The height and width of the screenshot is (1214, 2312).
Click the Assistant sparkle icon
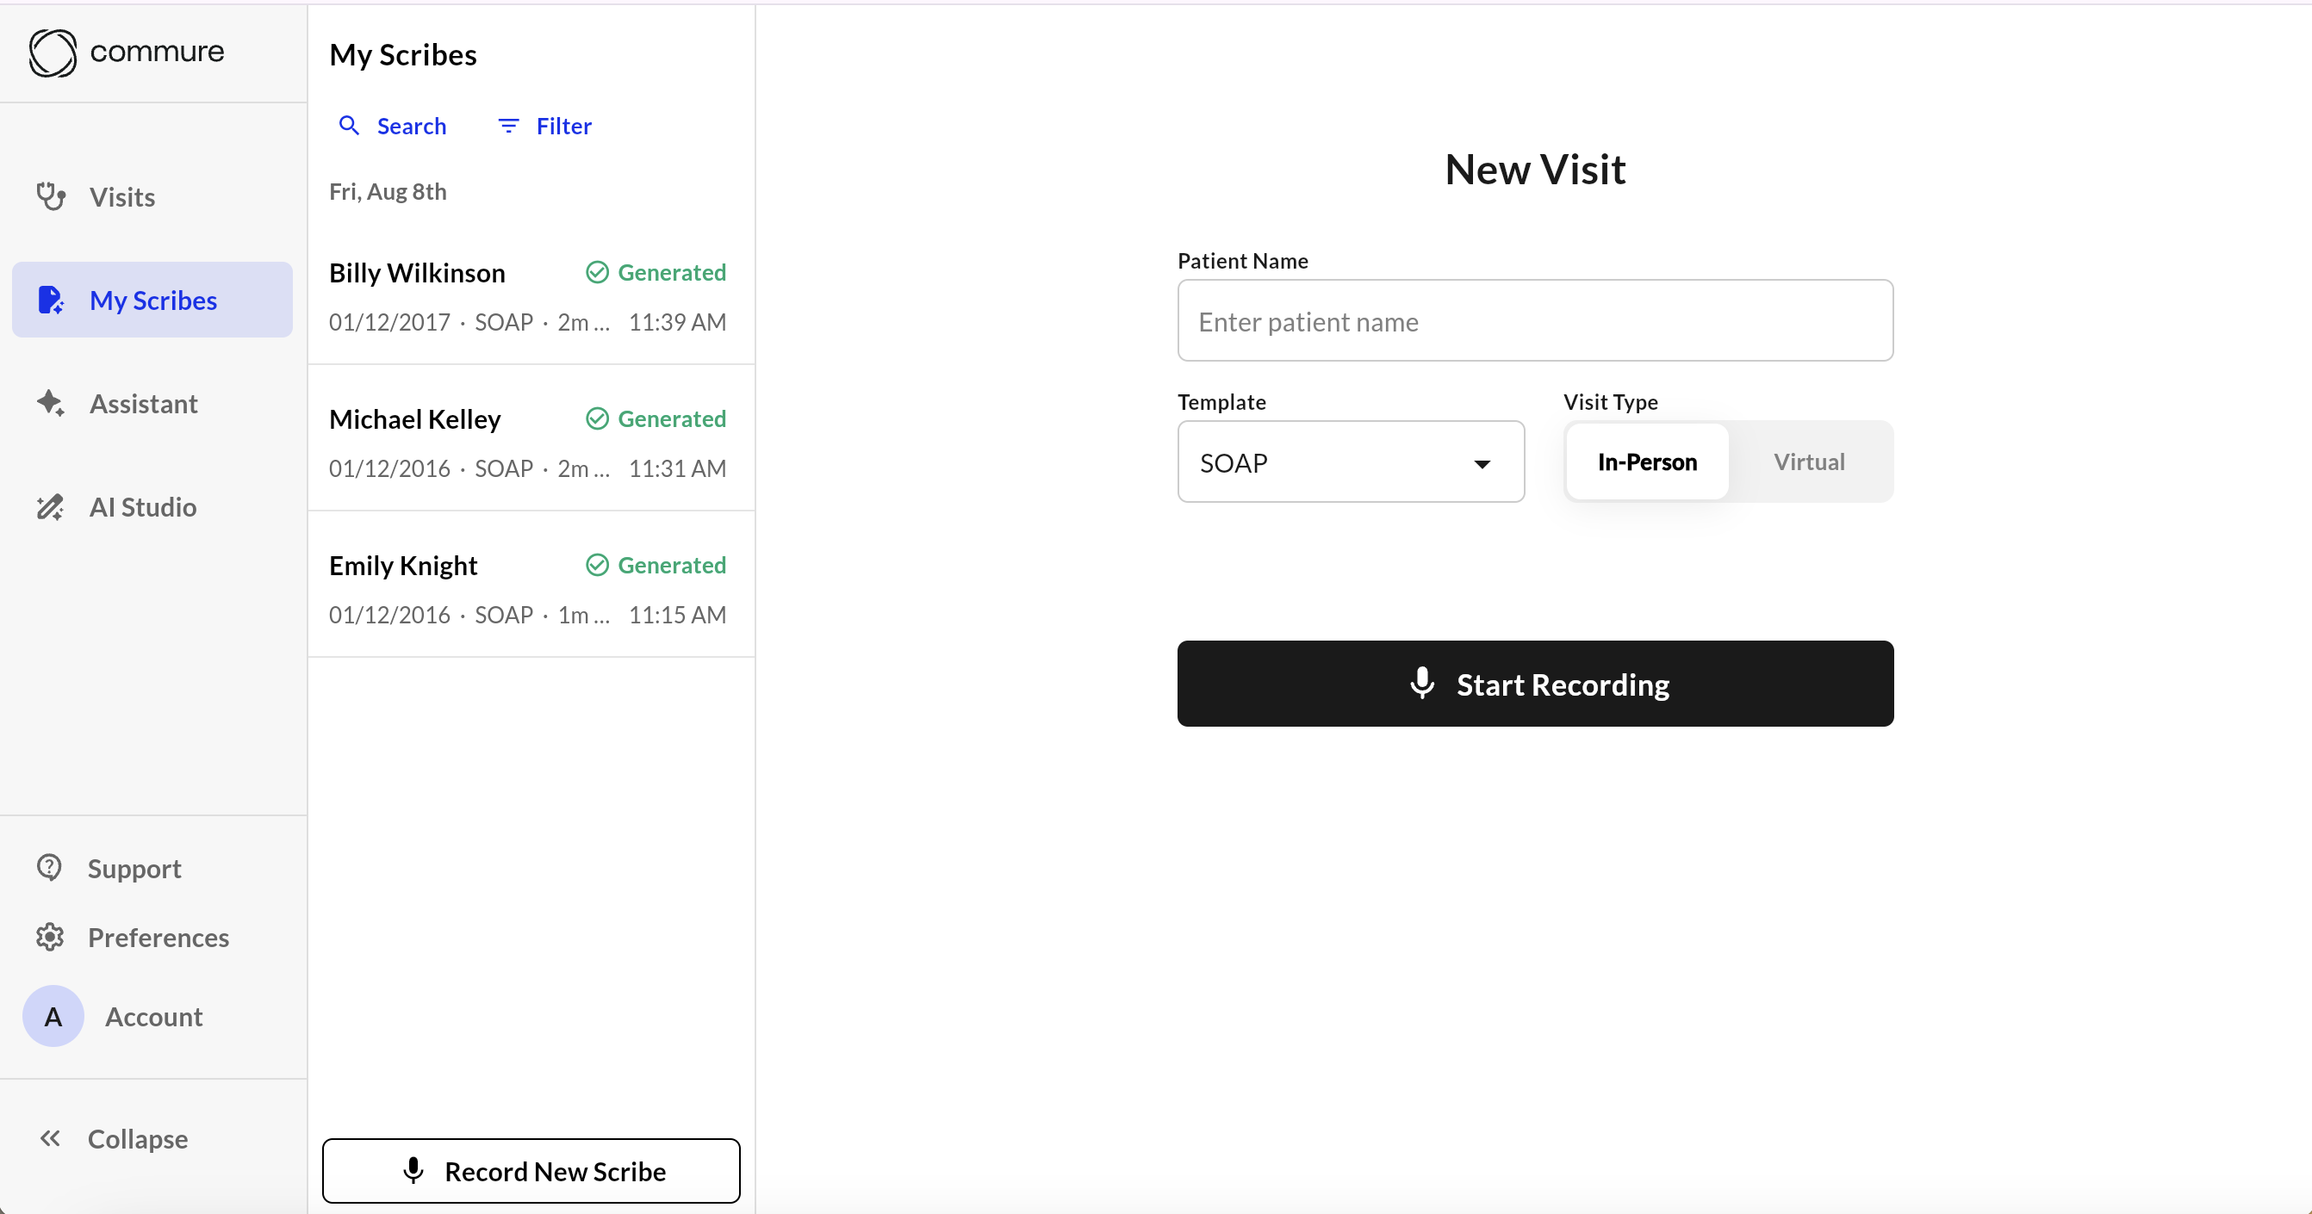tap(50, 403)
